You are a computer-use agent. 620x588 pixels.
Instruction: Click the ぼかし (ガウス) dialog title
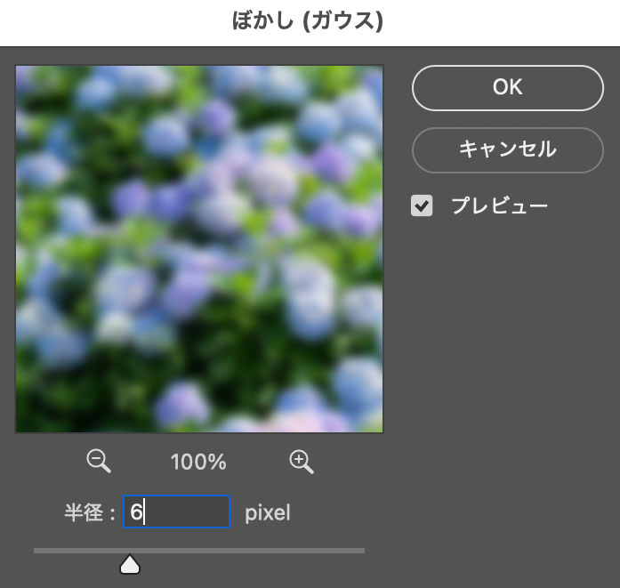tap(308, 20)
